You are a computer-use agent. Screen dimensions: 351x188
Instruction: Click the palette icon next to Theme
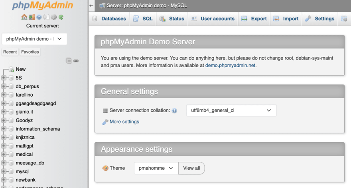pos(105,168)
